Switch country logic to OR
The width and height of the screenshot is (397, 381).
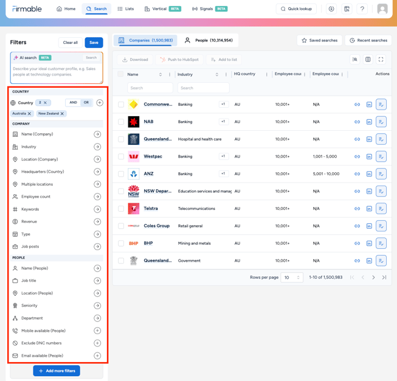tap(86, 102)
